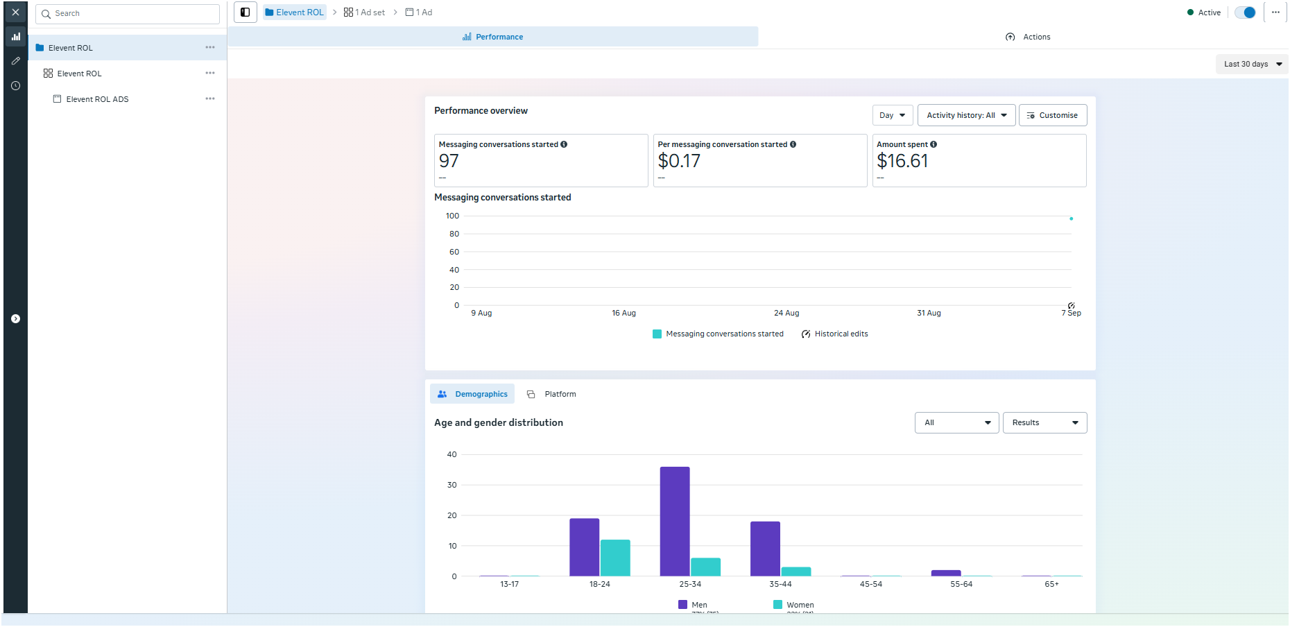The height and width of the screenshot is (627, 1290).
Task: Switch to the Platform tab
Action: click(x=552, y=394)
